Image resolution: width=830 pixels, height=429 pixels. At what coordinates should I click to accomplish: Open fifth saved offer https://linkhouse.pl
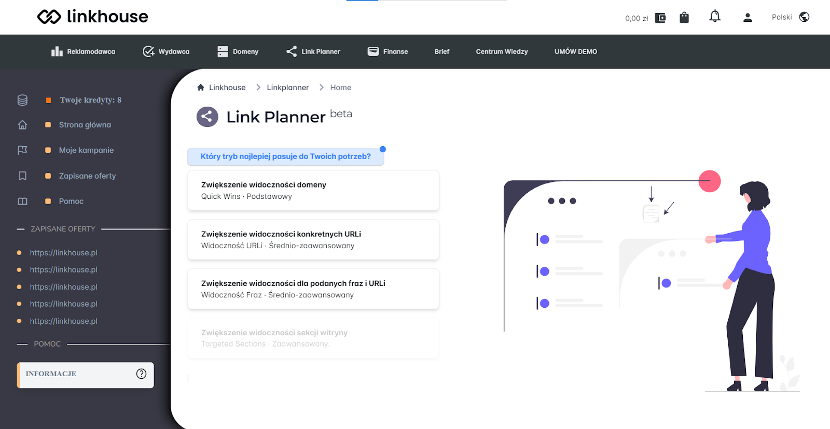(63, 321)
